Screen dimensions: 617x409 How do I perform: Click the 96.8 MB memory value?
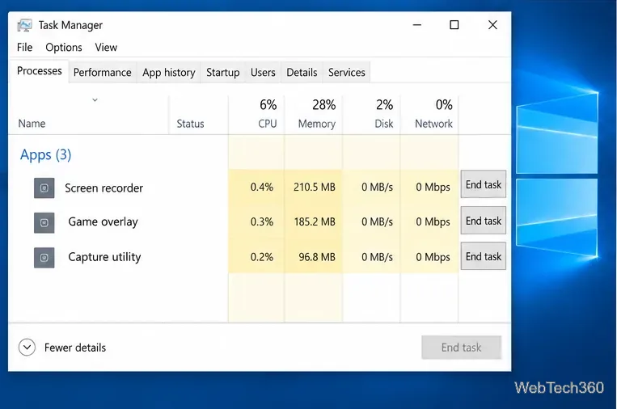pos(317,257)
